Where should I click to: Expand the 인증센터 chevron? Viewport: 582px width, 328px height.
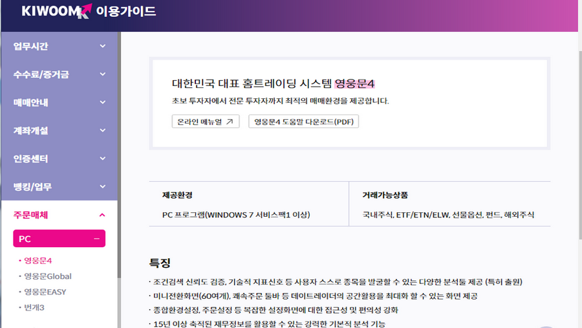[102, 159]
